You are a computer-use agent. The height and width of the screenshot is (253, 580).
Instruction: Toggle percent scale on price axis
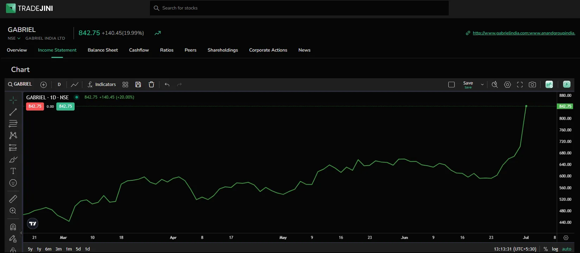click(546, 249)
